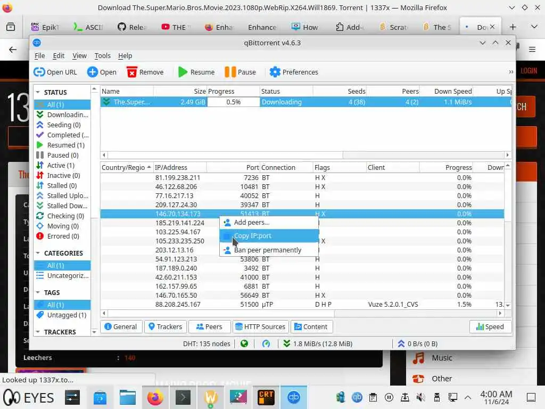Choose Copy IP:port from context menu
Viewport: 545px width, 409px height.
point(269,236)
